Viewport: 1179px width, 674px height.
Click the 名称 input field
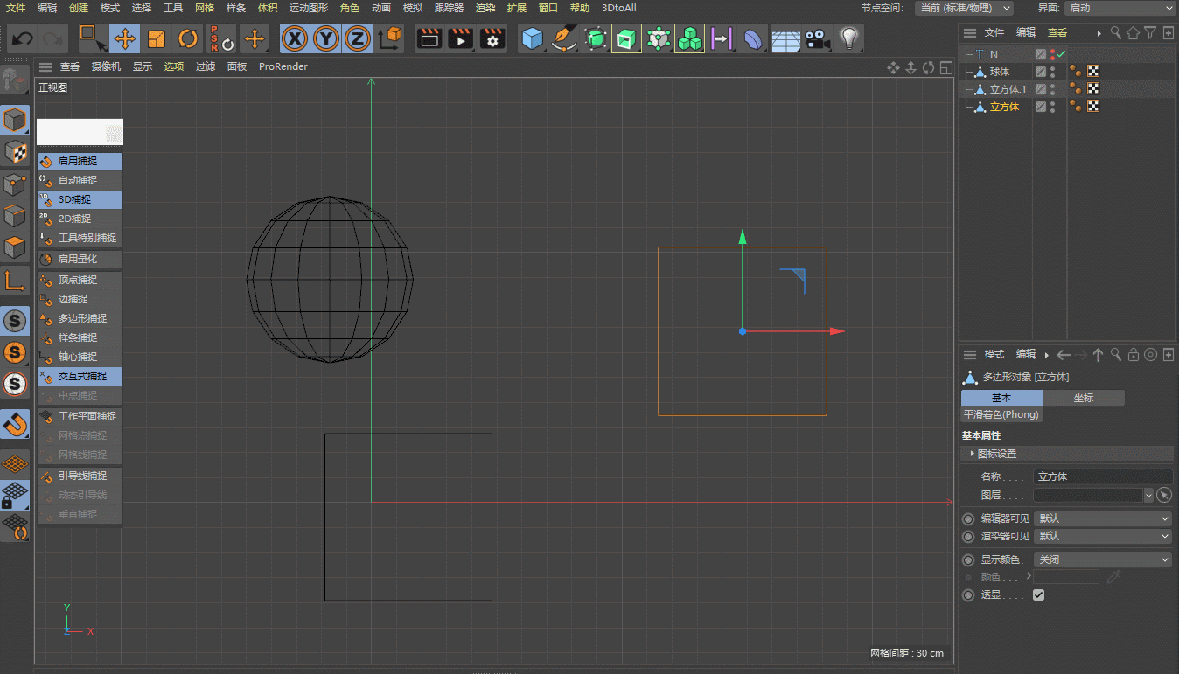click(x=1102, y=476)
